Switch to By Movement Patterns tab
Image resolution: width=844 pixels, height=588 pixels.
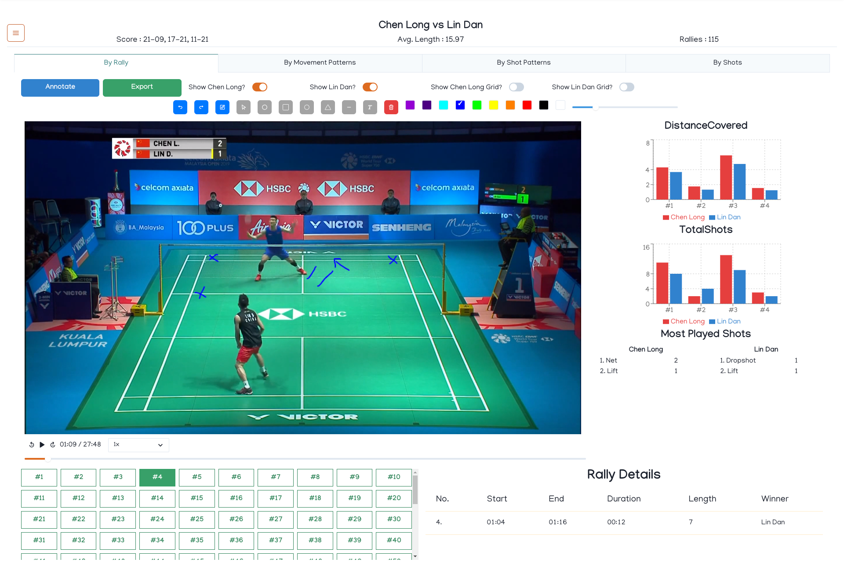point(320,62)
